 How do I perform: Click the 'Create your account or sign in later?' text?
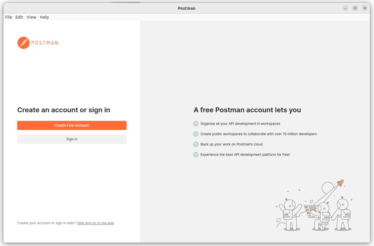coord(47,223)
